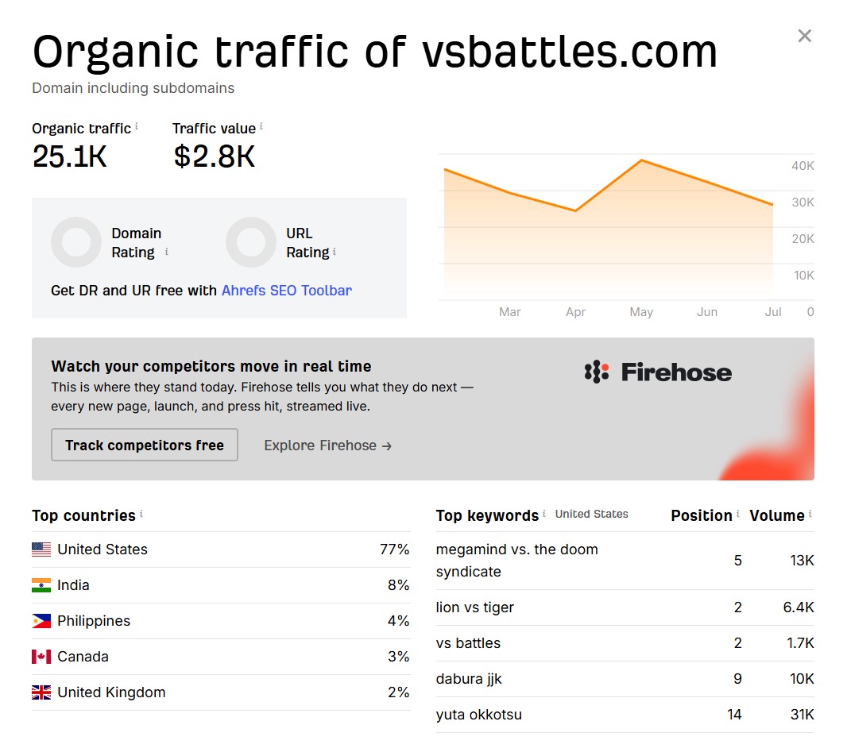Click the Top keywords info icon
This screenshot has width=847, height=752.
click(544, 514)
